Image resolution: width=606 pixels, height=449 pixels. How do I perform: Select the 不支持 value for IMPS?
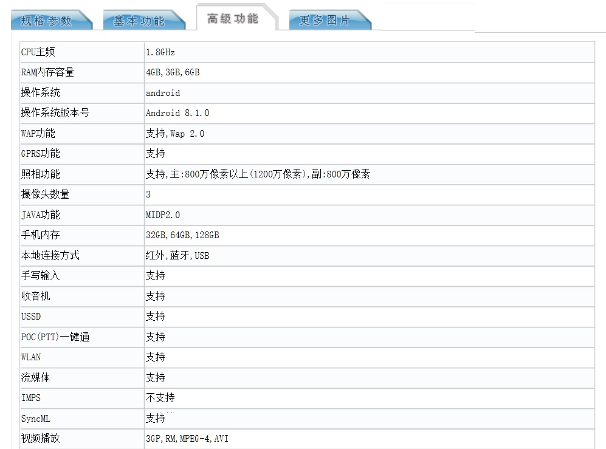tap(160, 397)
